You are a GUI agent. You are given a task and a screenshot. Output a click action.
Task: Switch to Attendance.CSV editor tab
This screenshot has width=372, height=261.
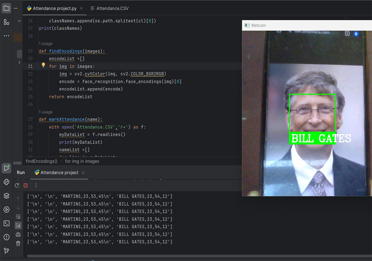click(x=109, y=8)
